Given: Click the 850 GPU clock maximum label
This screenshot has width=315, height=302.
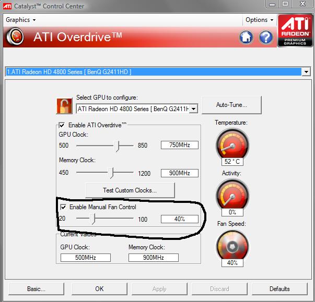Looking at the screenshot, I should click(143, 145).
